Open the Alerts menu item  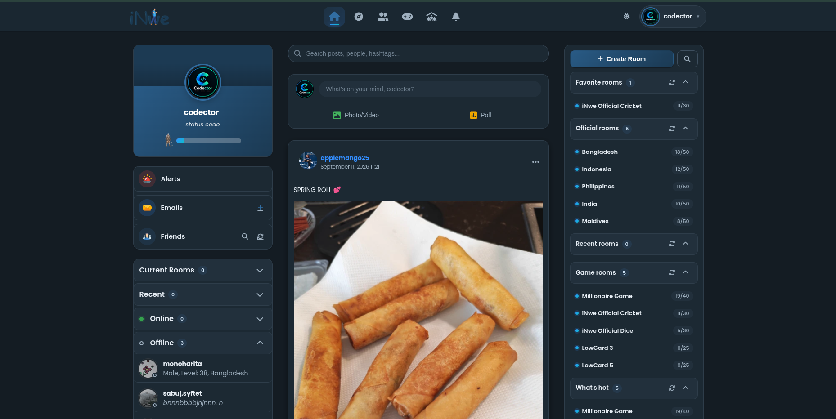click(x=203, y=179)
